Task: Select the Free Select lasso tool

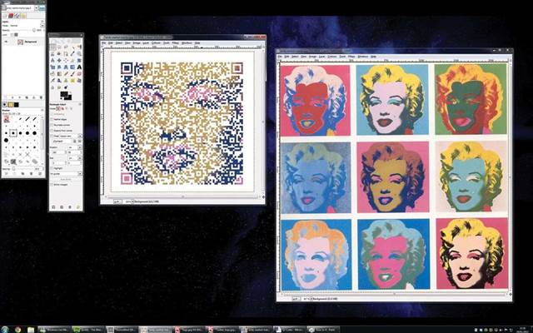Action: (x=66, y=47)
